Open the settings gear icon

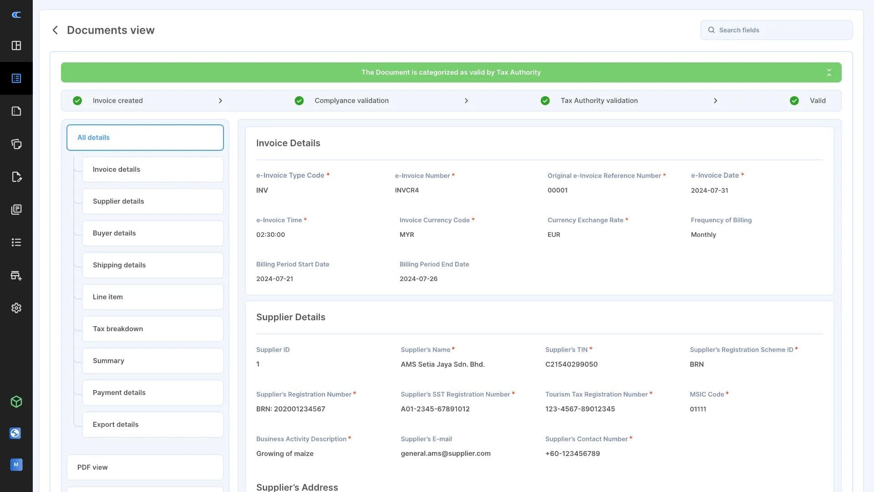16,307
